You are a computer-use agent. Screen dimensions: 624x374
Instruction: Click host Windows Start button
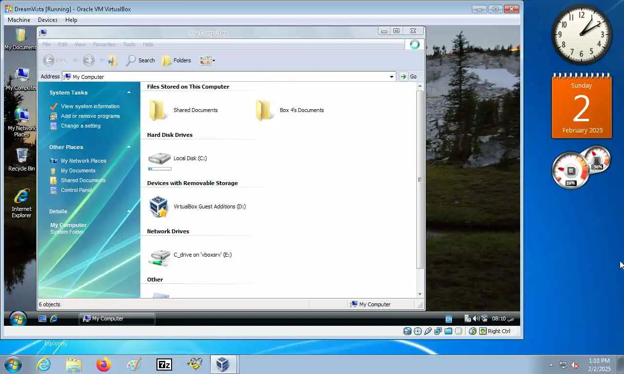(12, 364)
